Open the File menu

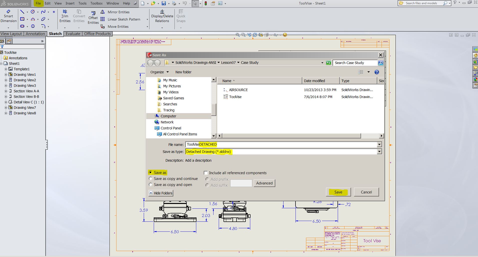[x=38, y=3]
